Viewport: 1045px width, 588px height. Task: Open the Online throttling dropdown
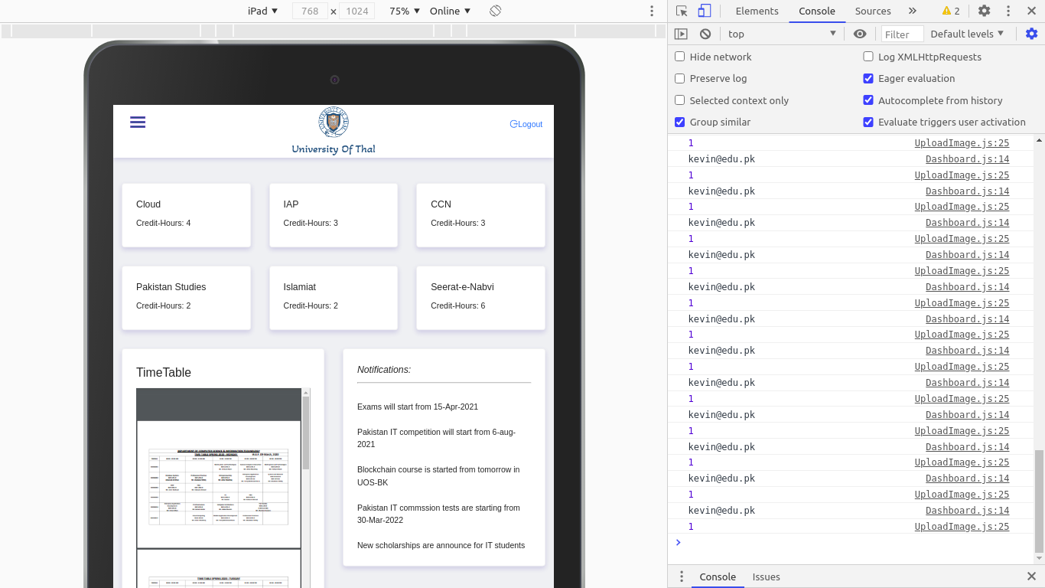pos(450,11)
